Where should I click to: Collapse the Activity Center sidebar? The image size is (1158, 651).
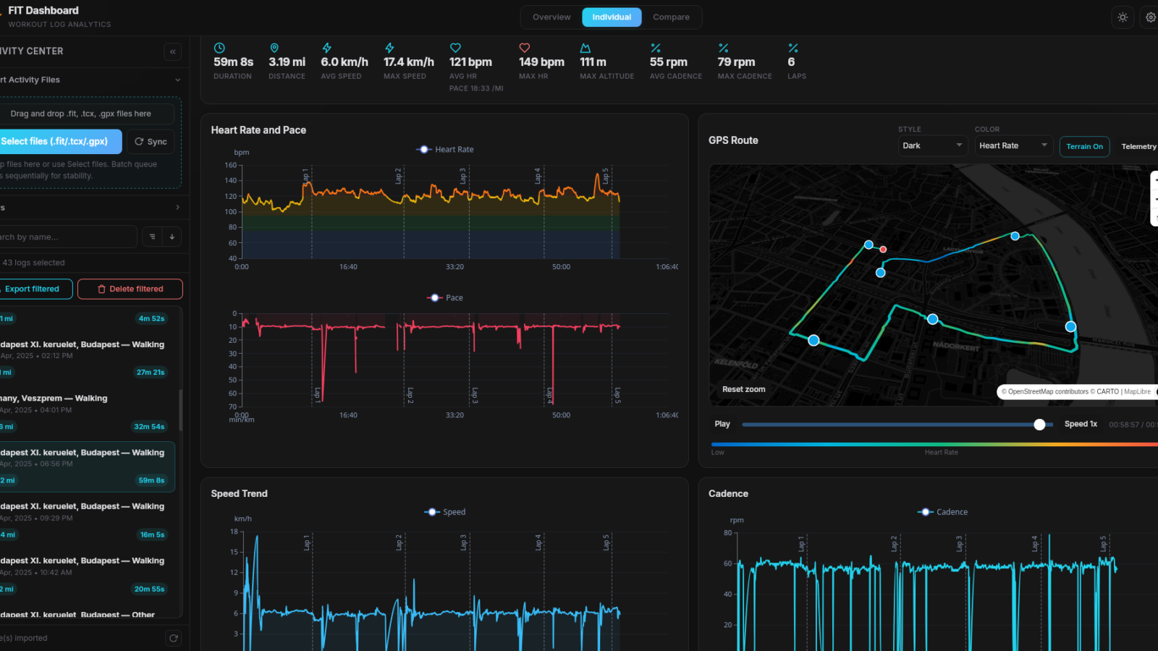pos(172,51)
